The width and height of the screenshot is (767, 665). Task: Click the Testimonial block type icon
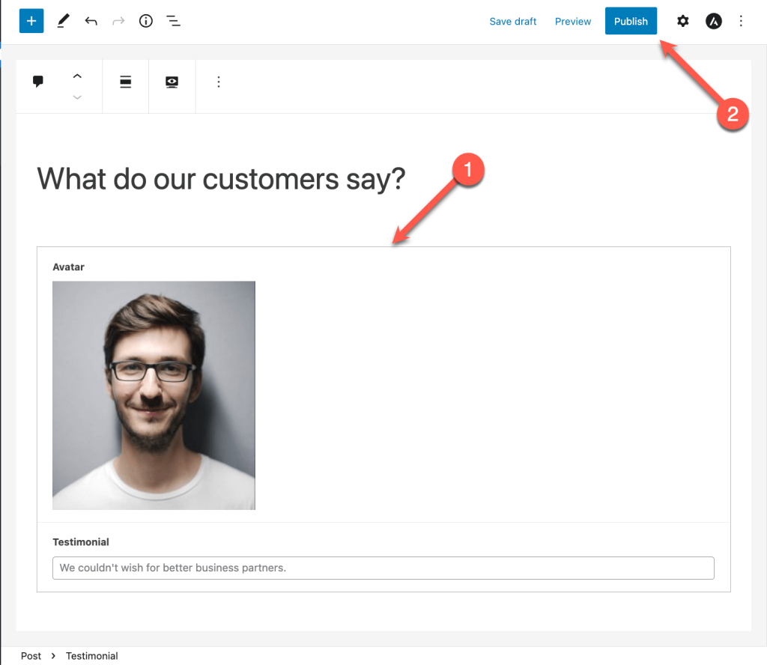click(38, 82)
